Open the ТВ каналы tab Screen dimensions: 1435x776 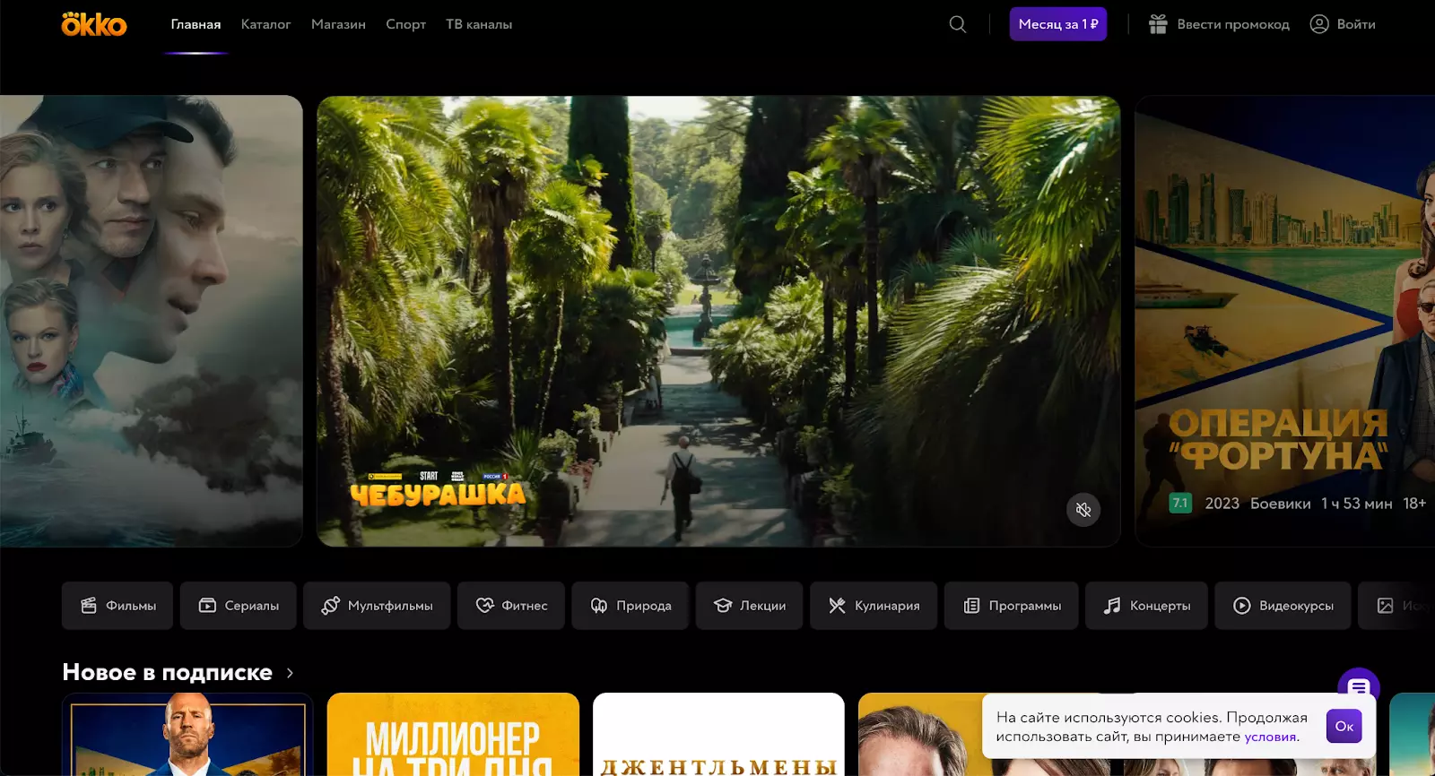479,24
